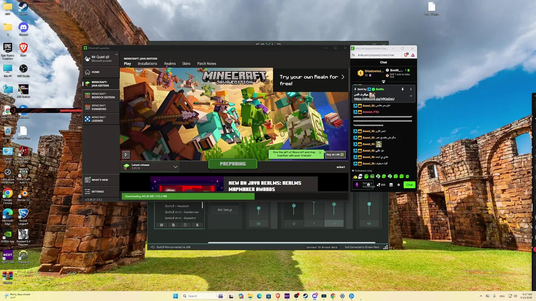Select Minecraft Dungeons in sidebar
Viewport: 536px width, 301px height.
pyautogui.click(x=100, y=107)
